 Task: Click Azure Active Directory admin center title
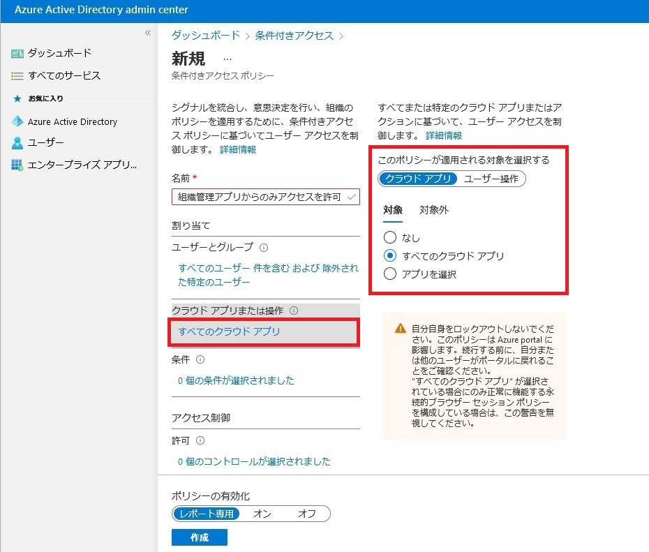[101, 10]
